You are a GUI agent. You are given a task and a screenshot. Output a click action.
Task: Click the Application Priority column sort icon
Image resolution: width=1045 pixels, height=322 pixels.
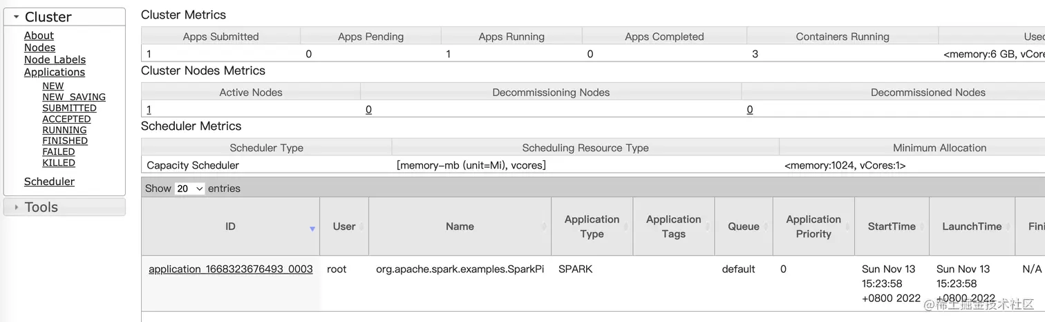848,227
